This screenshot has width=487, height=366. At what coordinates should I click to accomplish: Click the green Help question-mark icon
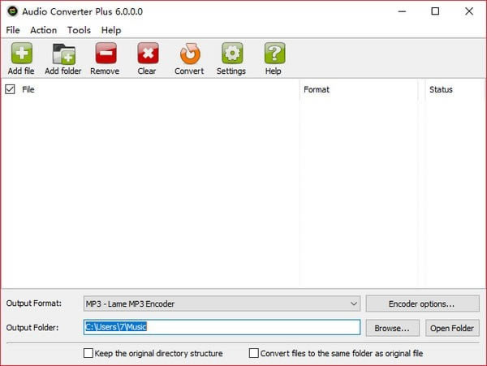tap(274, 54)
